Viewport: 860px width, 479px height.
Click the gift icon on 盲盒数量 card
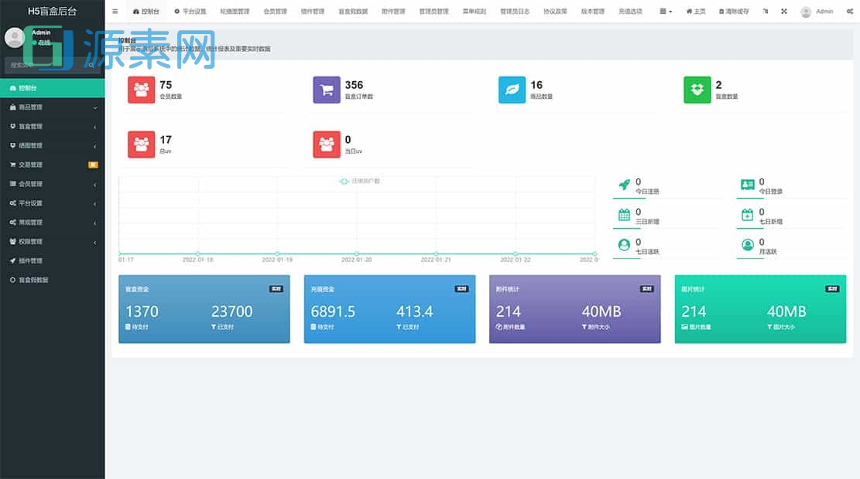coord(696,90)
